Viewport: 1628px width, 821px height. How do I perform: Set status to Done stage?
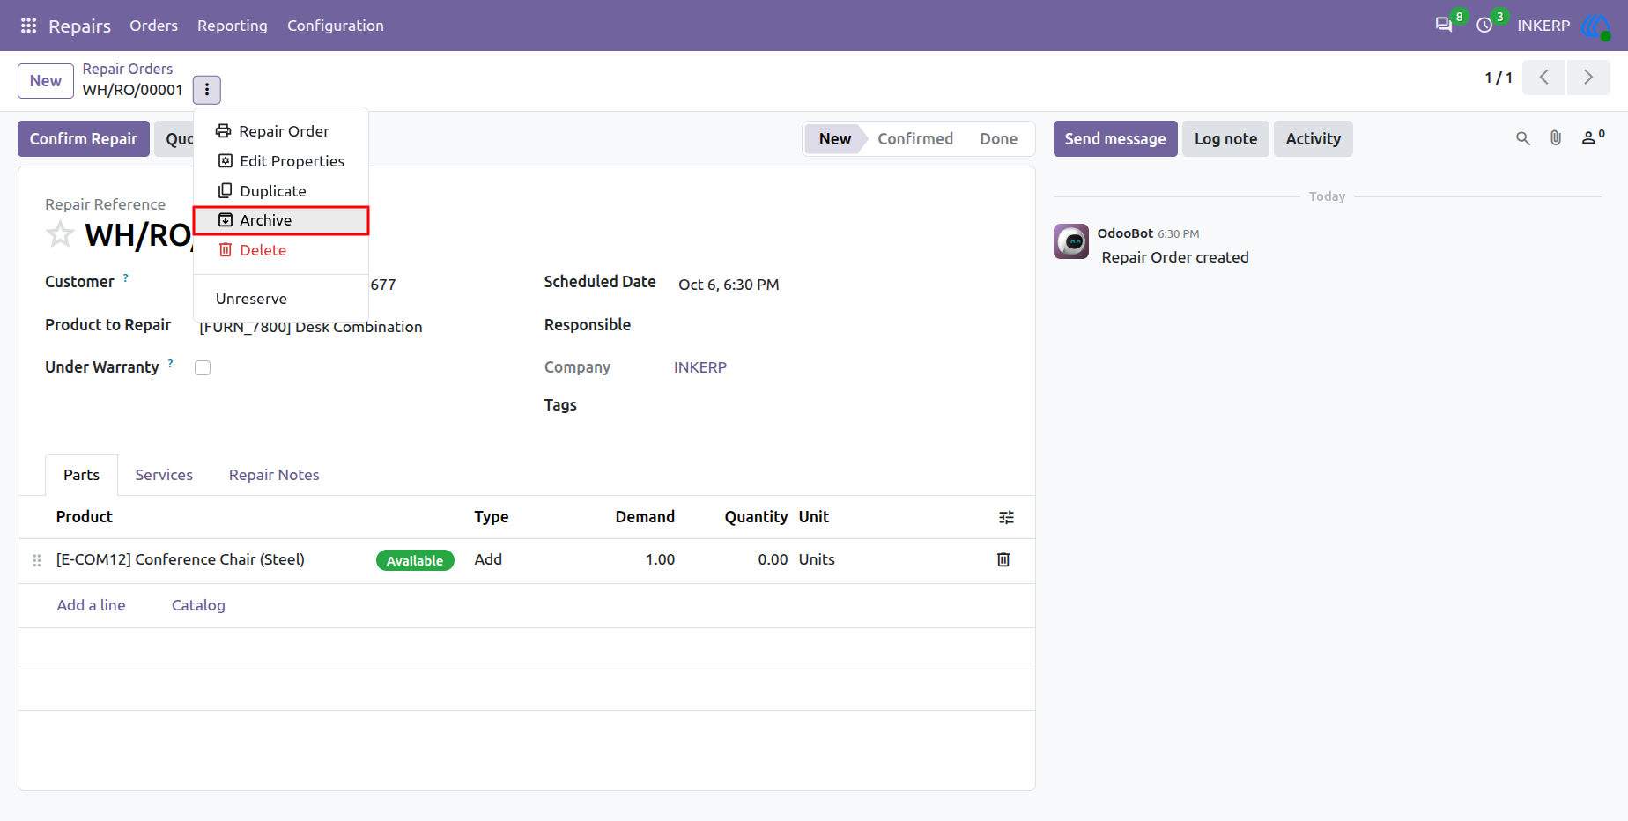[998, 139]
